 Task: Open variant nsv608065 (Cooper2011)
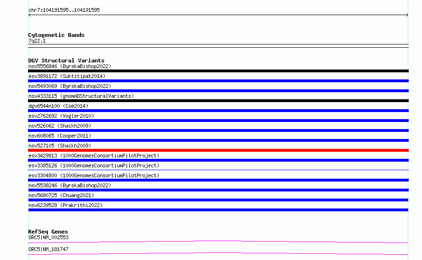pyautogui.click(x=60, y=136)
